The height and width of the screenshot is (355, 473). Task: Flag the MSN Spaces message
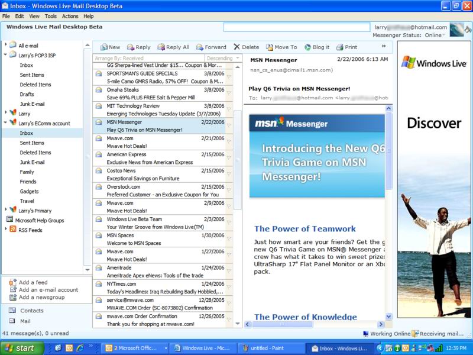point(229,239)
